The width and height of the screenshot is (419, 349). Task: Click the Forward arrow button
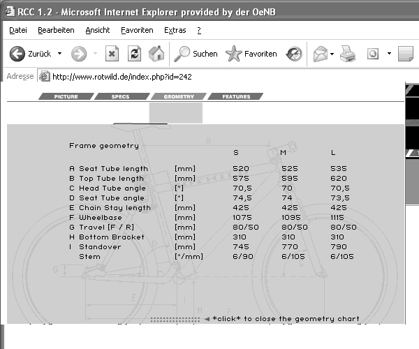(79, 54)
